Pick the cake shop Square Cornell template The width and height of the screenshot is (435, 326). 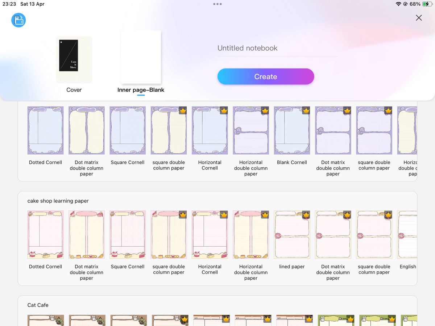click(x=128, y=235)
